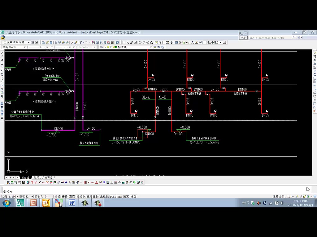
Task: Click the Save icon in standard toolbar
Action: click(51, 43)
